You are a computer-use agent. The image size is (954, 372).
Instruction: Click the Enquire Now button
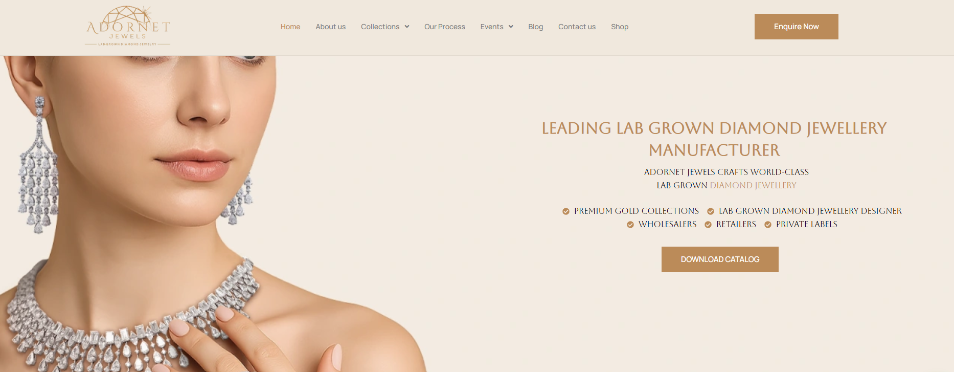[x=797, y=27]
